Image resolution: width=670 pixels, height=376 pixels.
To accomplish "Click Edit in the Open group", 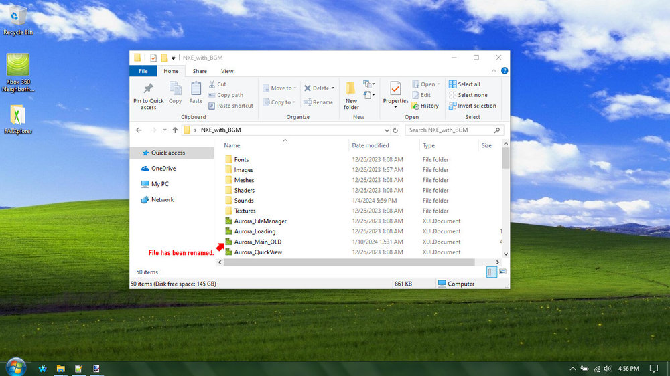I will (x=421, y=95).
